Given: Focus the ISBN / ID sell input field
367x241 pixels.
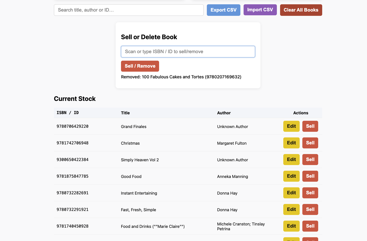Looking at the screenshot, I should click(188, 52).
